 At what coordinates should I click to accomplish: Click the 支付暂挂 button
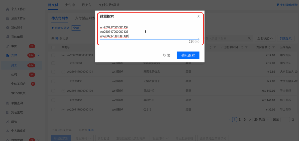click(x=103, y=138)
